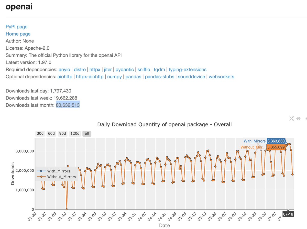This screenshot has height=229, width=307.
Task: Click the Downloads y-axis title
Action: click(13, 174)
